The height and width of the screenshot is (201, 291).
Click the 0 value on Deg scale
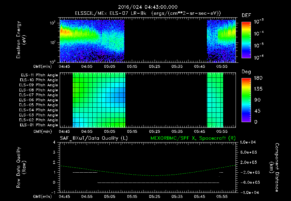point(256,122)
